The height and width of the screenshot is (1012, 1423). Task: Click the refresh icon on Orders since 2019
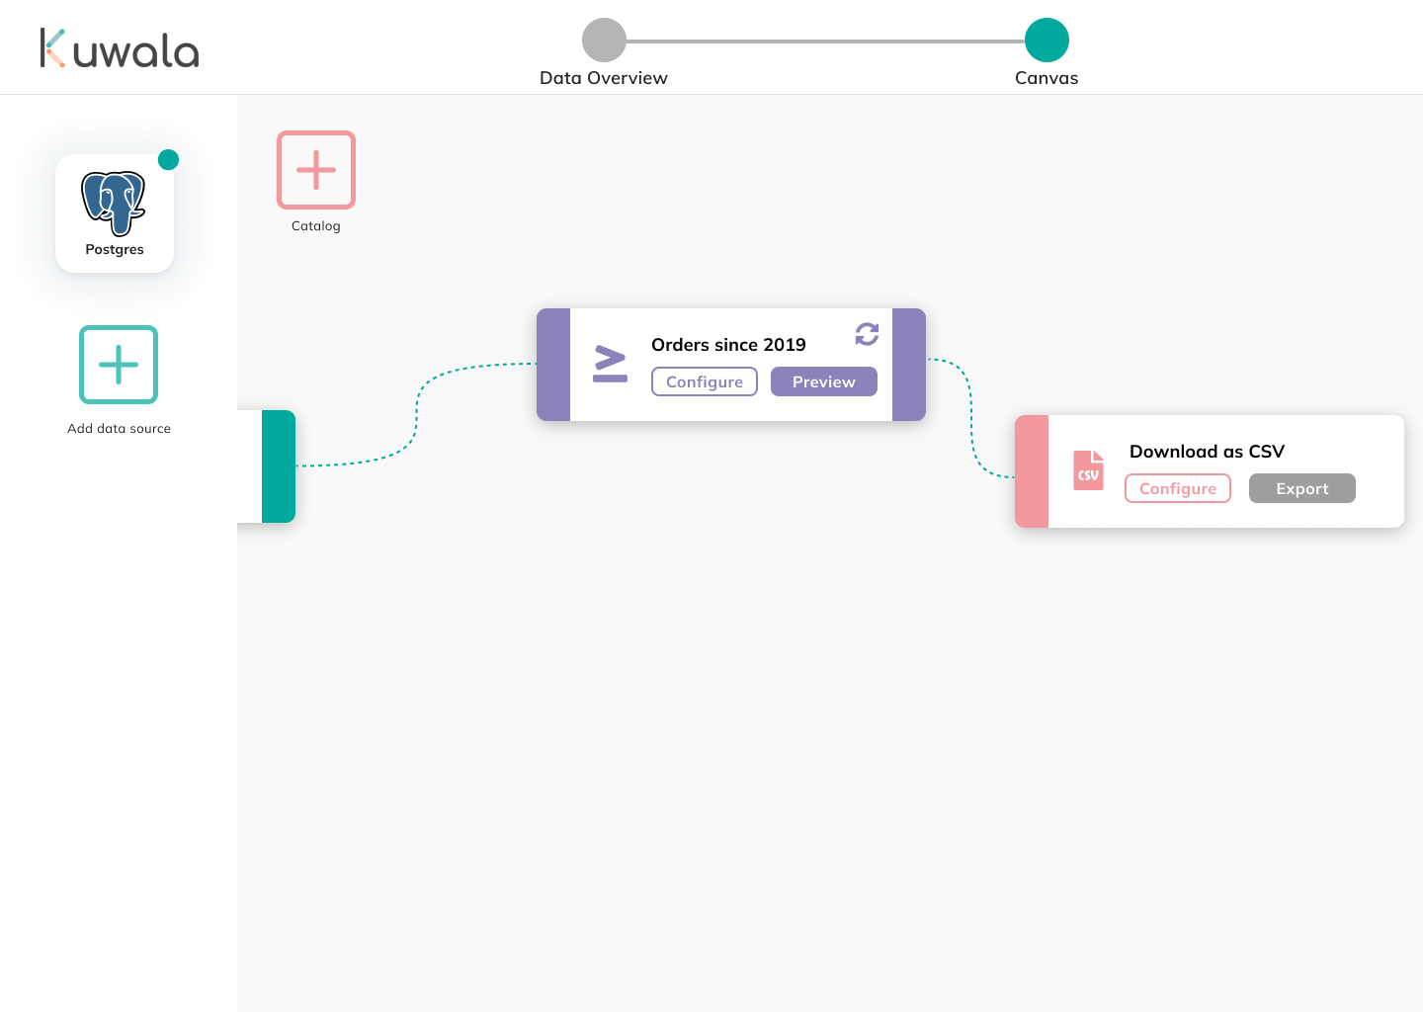867,334
